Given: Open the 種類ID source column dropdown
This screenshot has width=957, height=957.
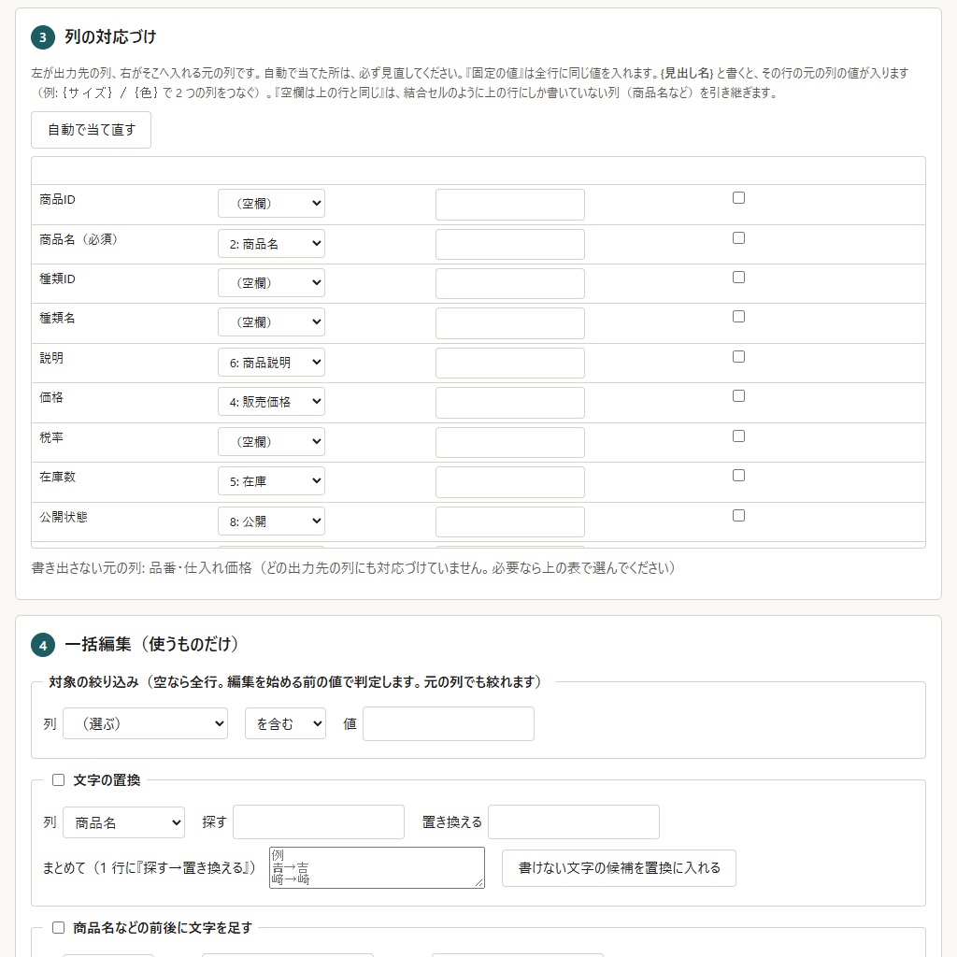Looking at the screenshot, I should (271, 282).
